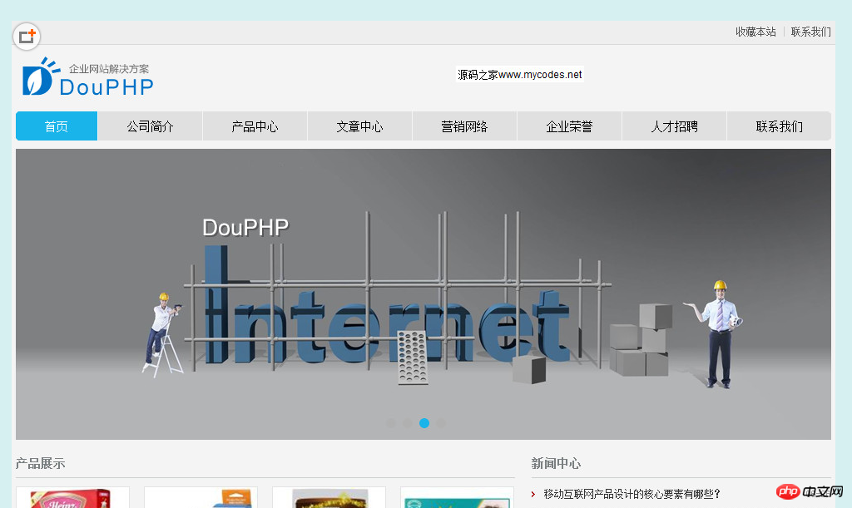Switch to 文章中心 page
The height and width of the screenshot is (508, 852).
(x=359, y=126)
